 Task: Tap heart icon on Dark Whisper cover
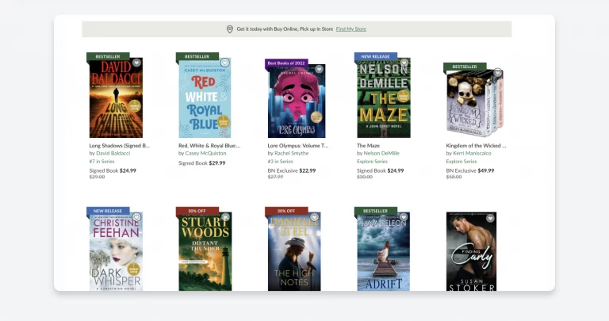pos(136,217)
